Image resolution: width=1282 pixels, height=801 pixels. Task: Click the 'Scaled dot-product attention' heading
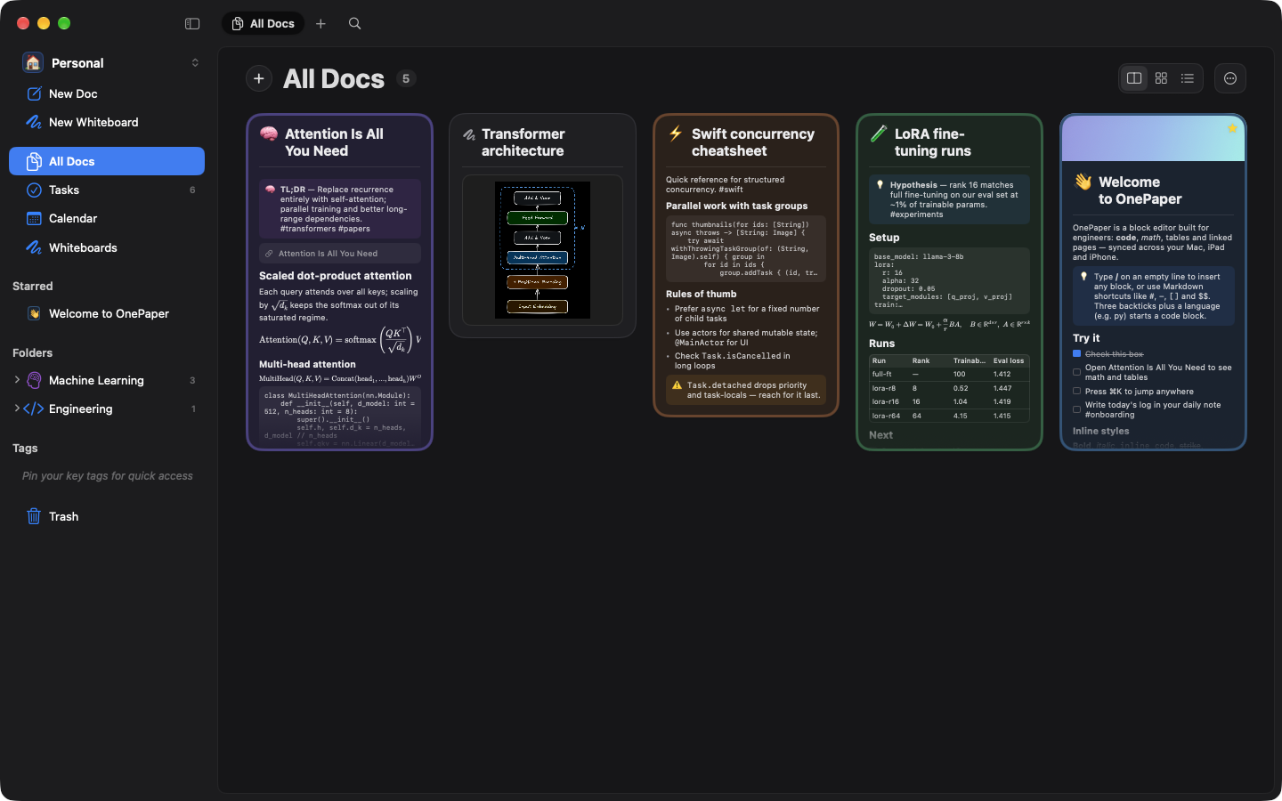point(336,276)
